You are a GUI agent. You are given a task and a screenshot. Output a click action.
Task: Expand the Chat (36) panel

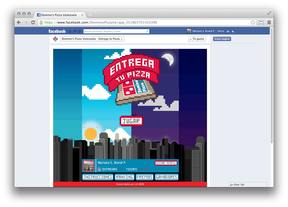point(248,185)
